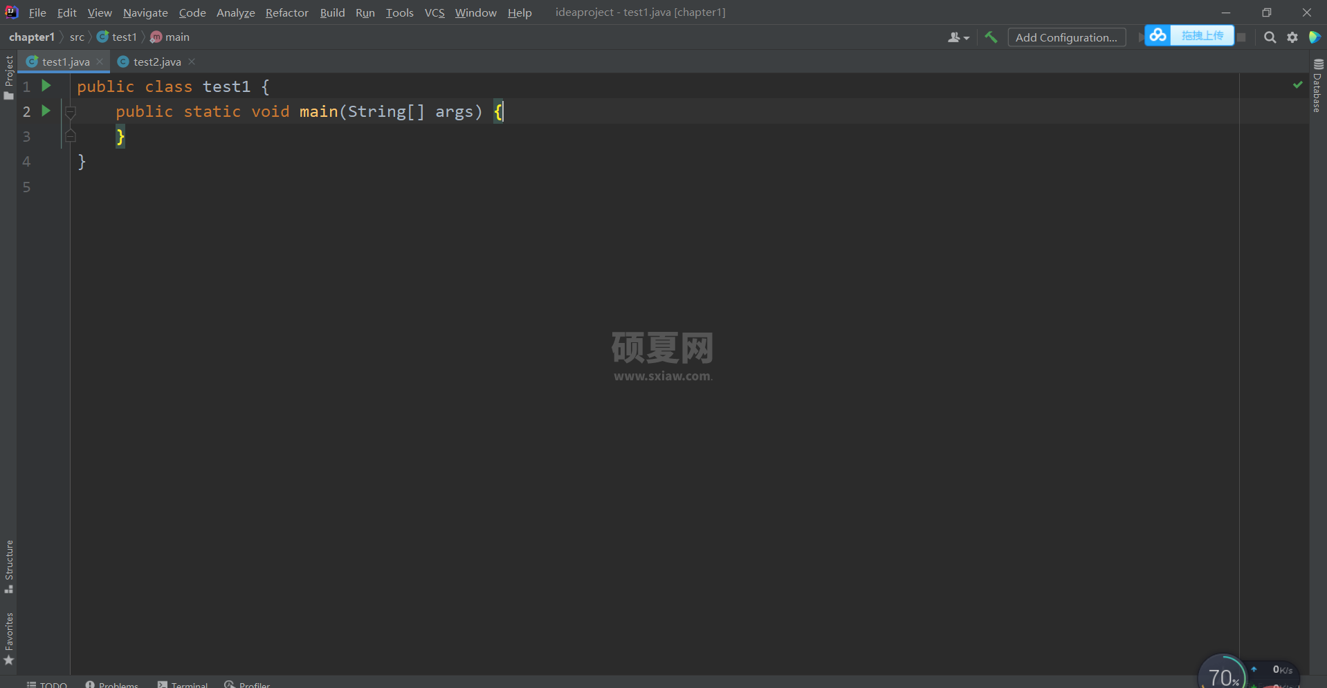Click the green inspection checkmark
Viewport: 1327px width, 688px height.
(1297, 85)
